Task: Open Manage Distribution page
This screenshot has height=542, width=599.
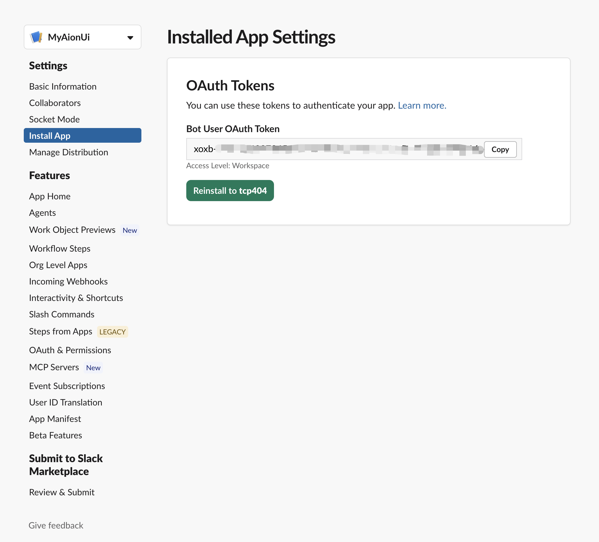Action: tap(68, 152)
